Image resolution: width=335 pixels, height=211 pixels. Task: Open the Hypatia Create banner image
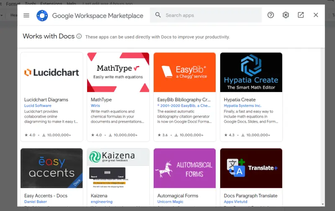pyautogui.click(x=251, y=72)
